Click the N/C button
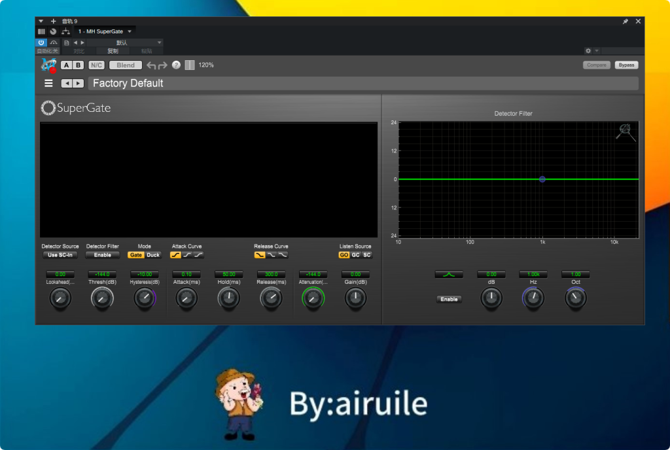The width and height of the screenshot is (670, 450). tap(97, 65)
